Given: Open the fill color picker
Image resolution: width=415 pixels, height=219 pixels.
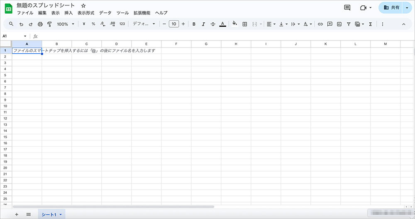Looking at the screenshot, I should pos(234,24).
